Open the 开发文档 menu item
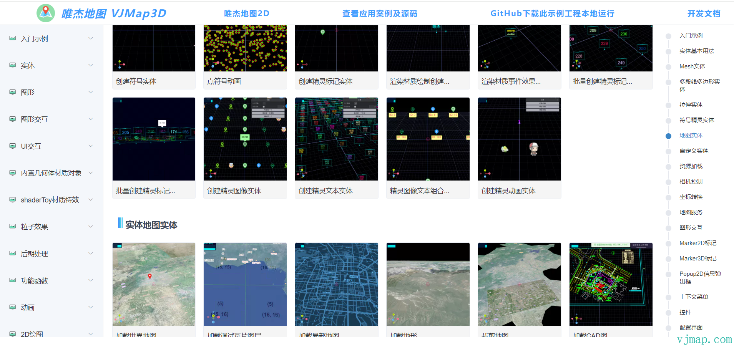This screenshot has height=348, width=734. [x=703, y=13]
